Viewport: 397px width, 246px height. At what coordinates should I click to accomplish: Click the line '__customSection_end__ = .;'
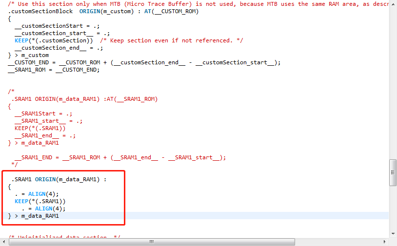point(59,48)
